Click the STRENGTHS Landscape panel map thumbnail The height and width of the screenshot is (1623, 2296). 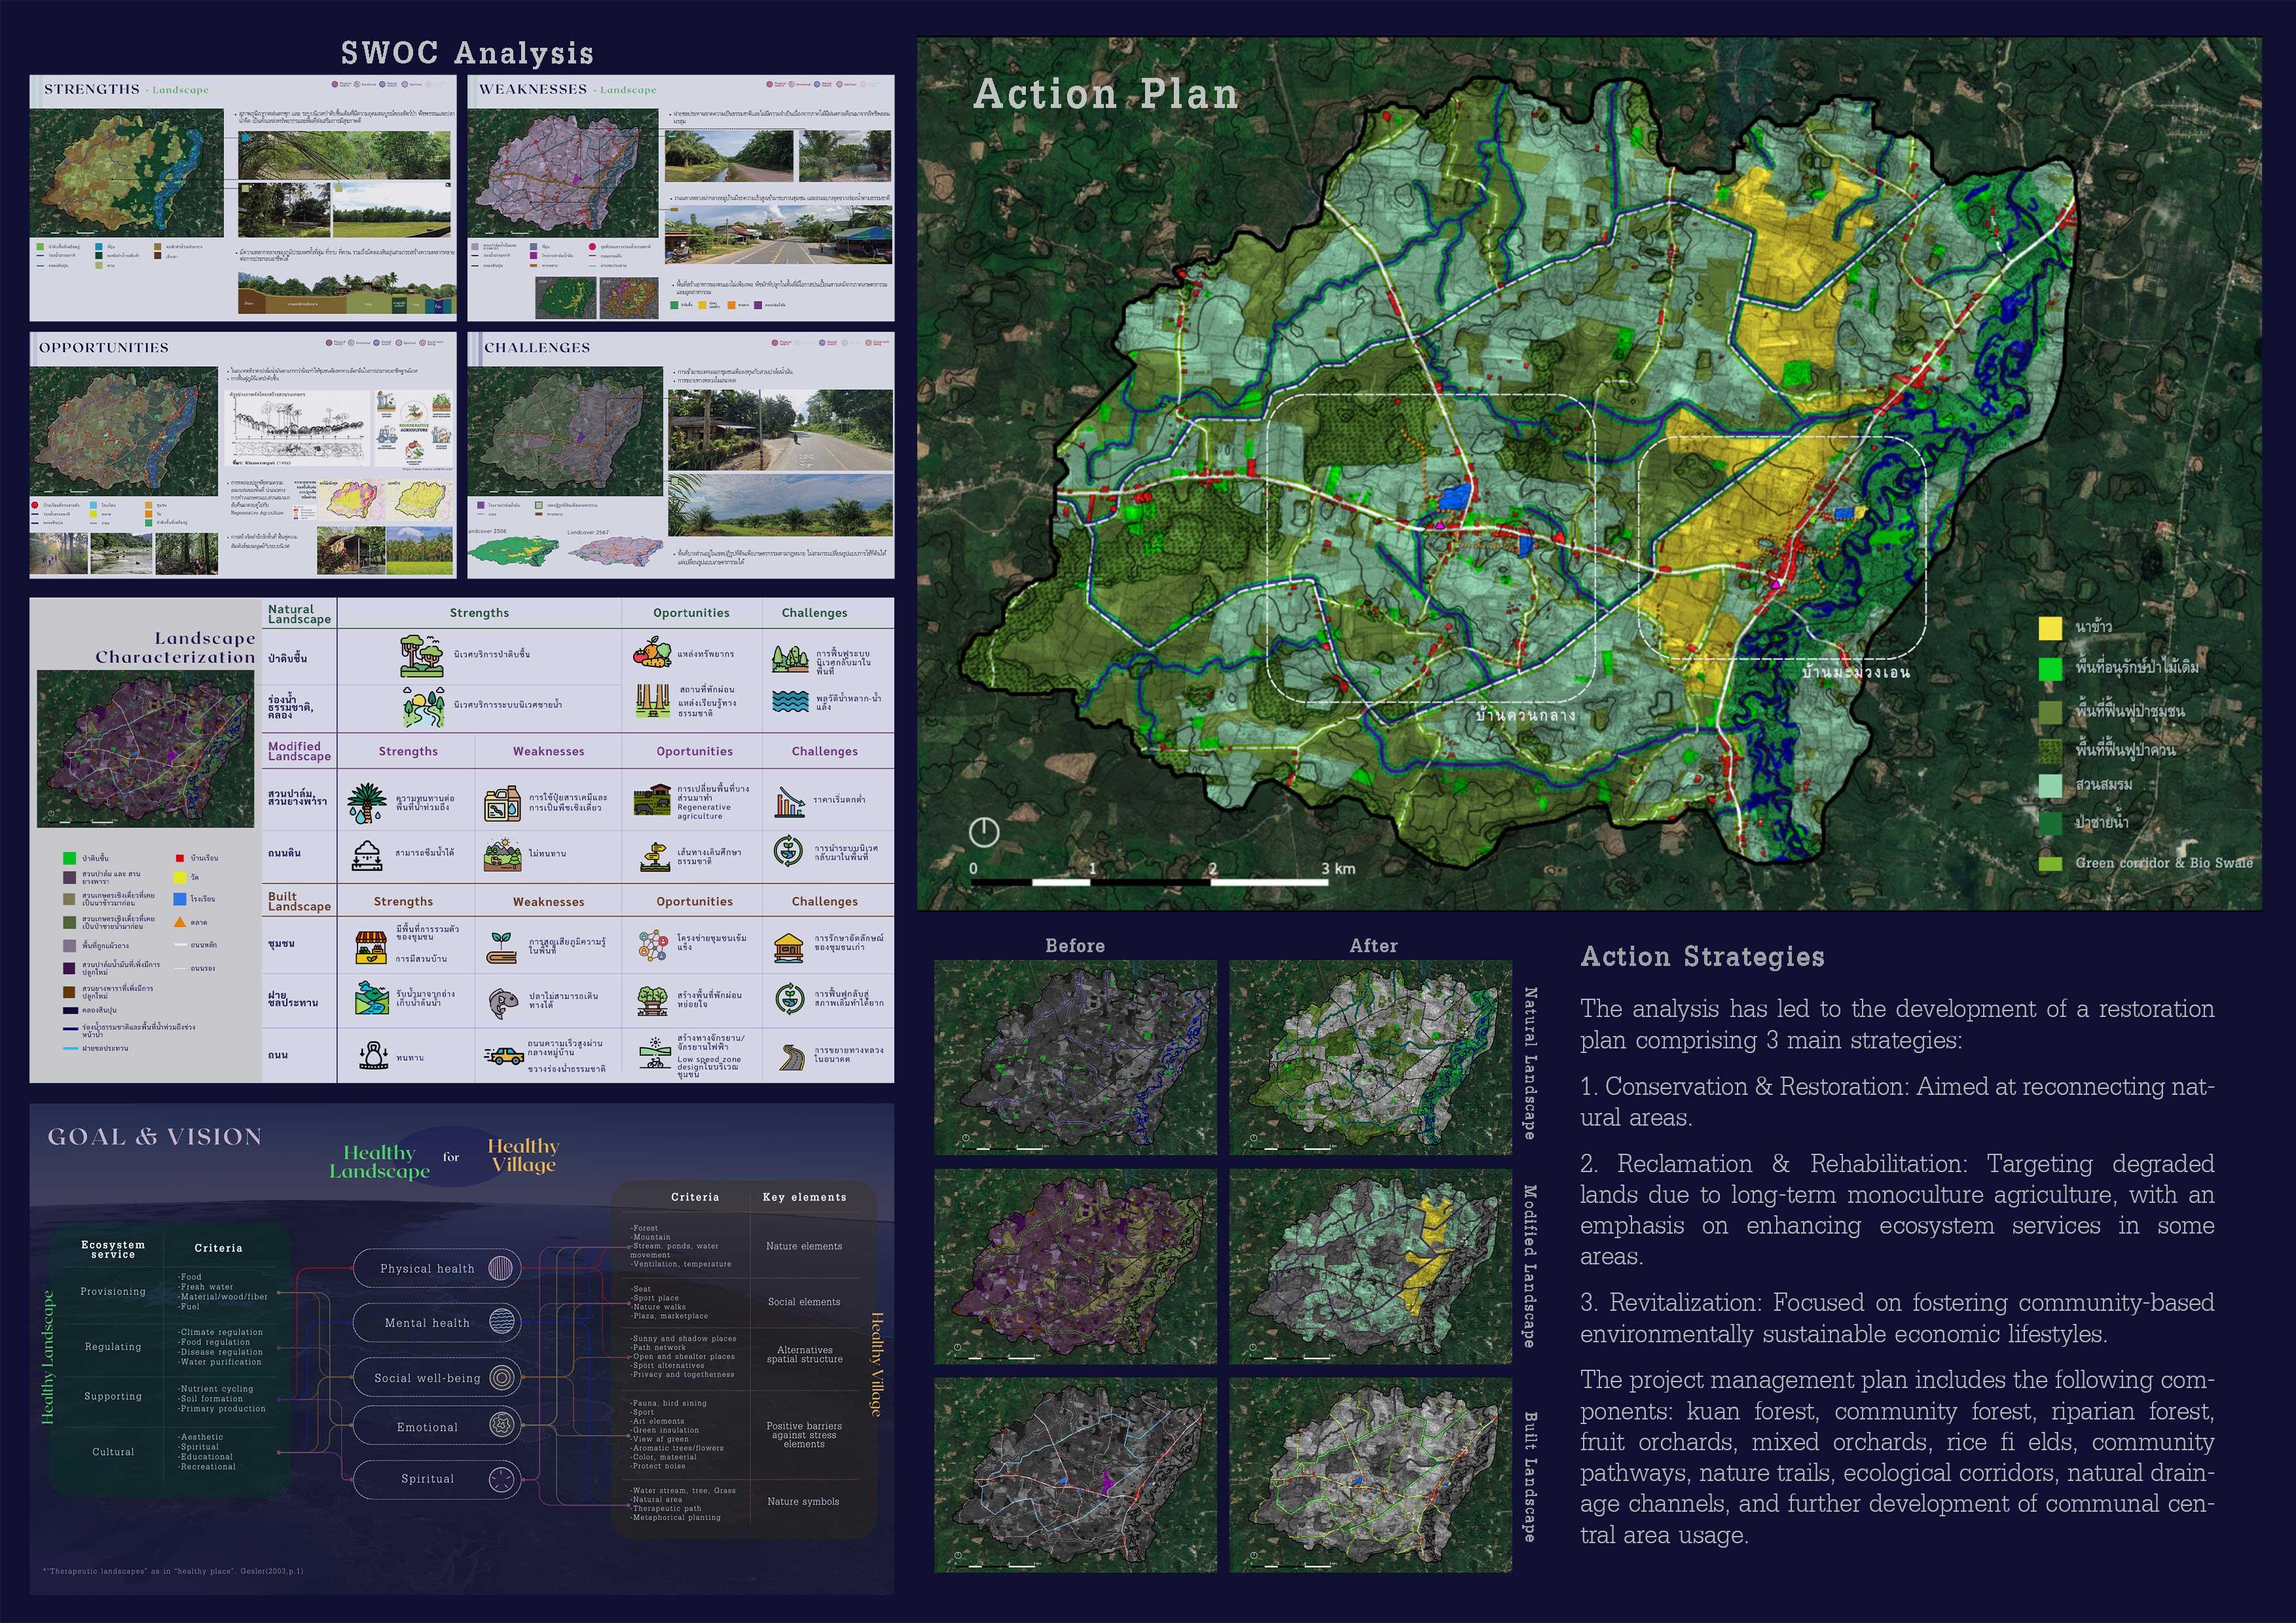[127, 172]
